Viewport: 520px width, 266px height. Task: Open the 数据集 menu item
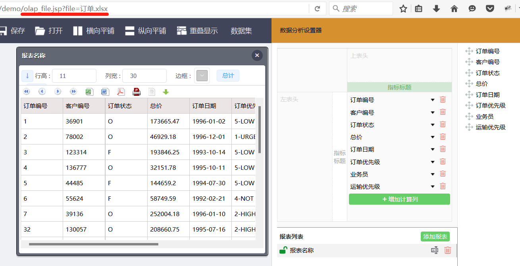pos(241,31)
